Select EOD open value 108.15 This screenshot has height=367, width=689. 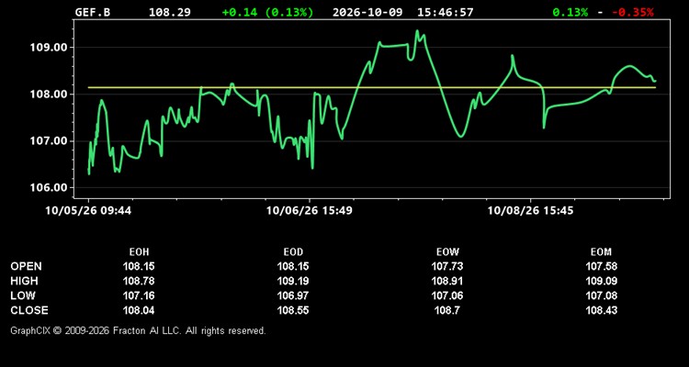tap(293, 266)
